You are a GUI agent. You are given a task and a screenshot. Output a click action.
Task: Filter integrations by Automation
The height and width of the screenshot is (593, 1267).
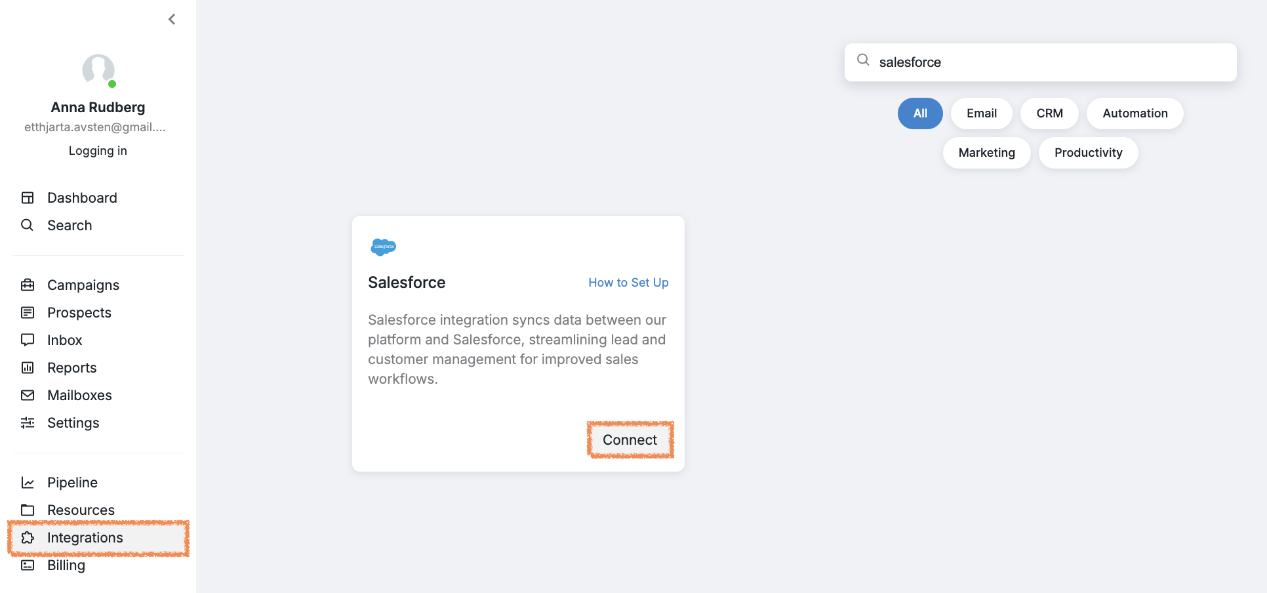click(x=1135, y=113)
